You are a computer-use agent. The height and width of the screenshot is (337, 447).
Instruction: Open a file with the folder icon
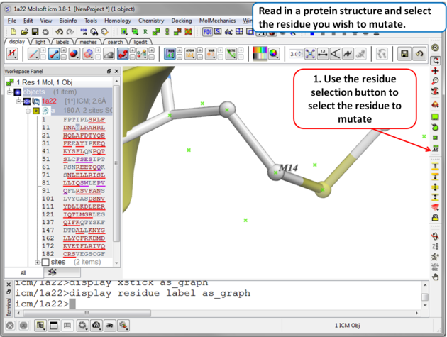(x=24, y=32)
